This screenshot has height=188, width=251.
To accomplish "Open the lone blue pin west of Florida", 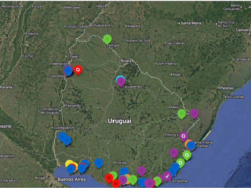I will [x=99, y=163].
